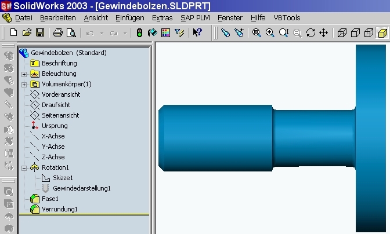Viewport: 390px width, 234px height.
Task: Click the Edit Color palette icon
Action: tap(165, 32)
